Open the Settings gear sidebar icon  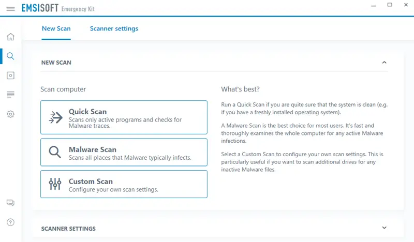point(10,114)
